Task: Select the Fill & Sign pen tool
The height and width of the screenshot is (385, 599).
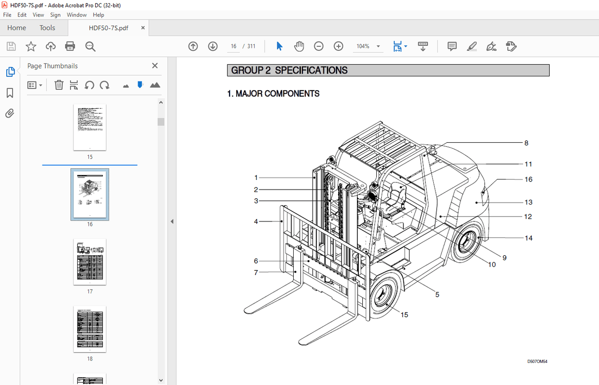Action: pos(491,46)
